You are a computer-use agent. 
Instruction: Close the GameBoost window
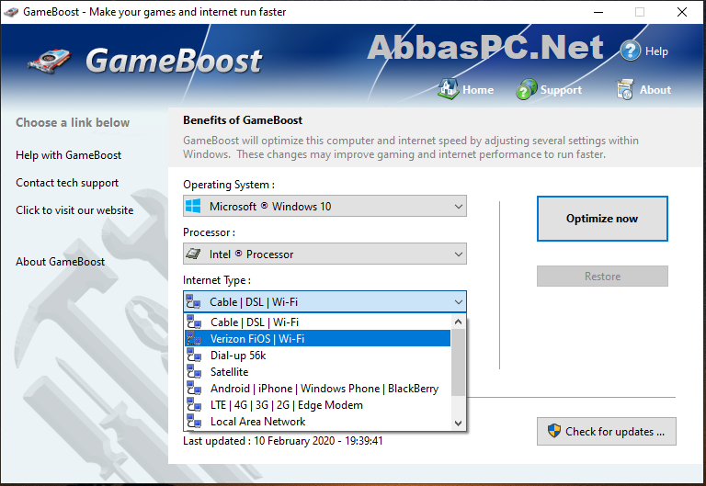click(682, 12)
